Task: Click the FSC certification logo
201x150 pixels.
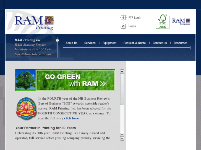Action: click(163, 22)
